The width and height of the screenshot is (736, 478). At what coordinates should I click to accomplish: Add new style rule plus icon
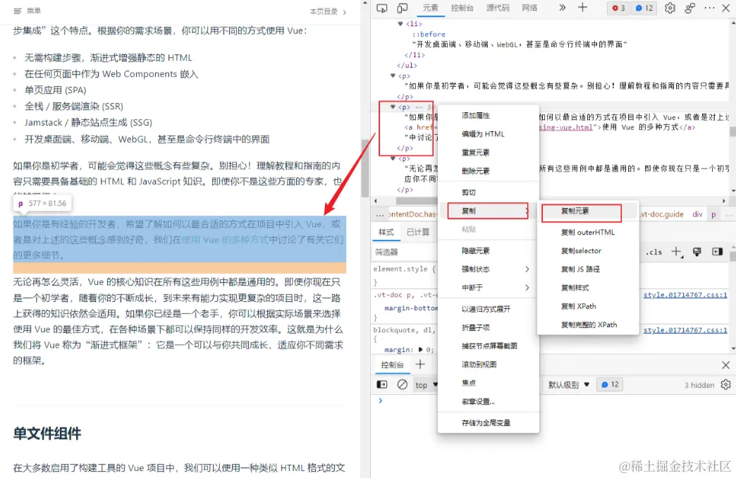pyautogui.click(x=676, y=252)
